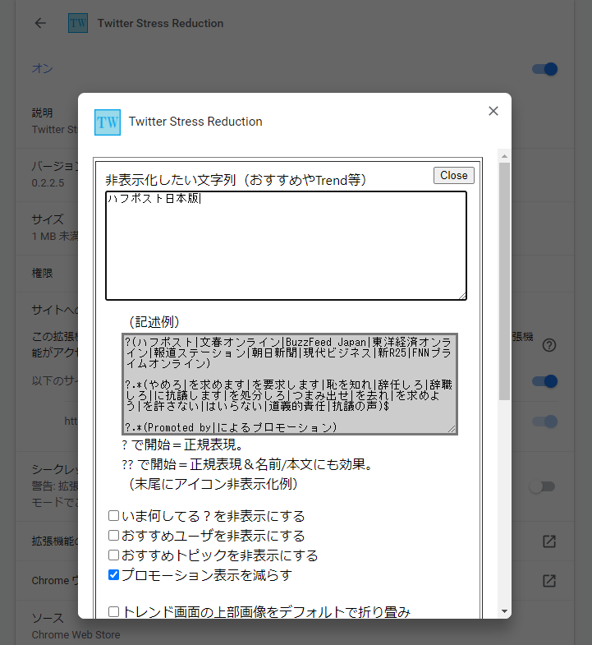
Task: Open Chrome Web Store external link icon
Action: point(549,581)
